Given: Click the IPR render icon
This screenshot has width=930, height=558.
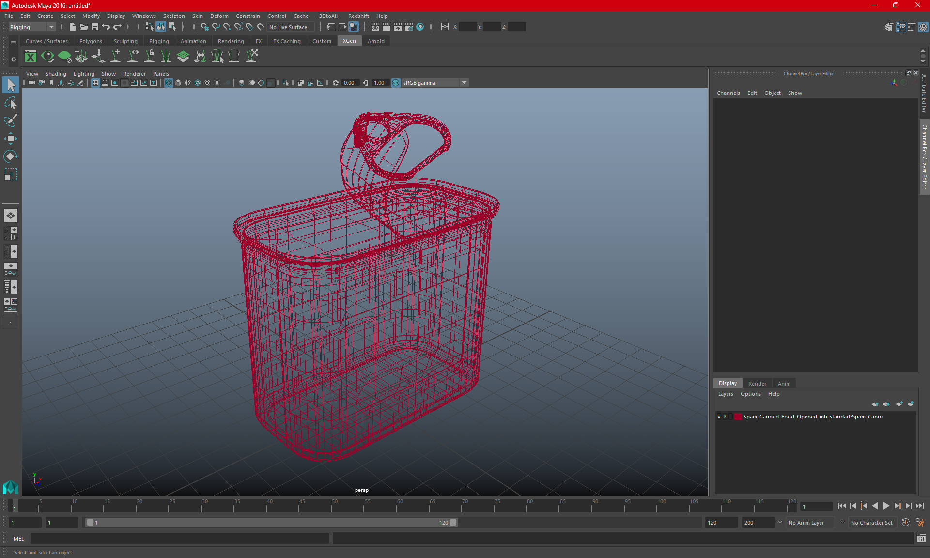Looking at the screenshot, I should coord(398,27).
